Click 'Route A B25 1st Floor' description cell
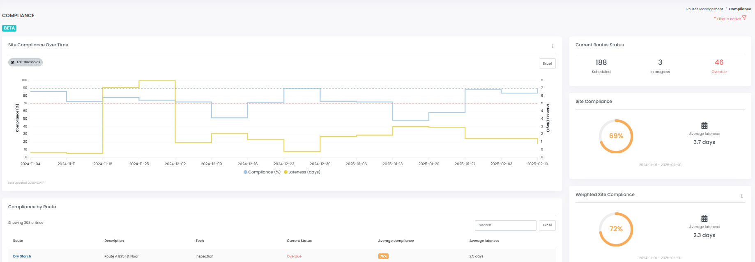 121,256
